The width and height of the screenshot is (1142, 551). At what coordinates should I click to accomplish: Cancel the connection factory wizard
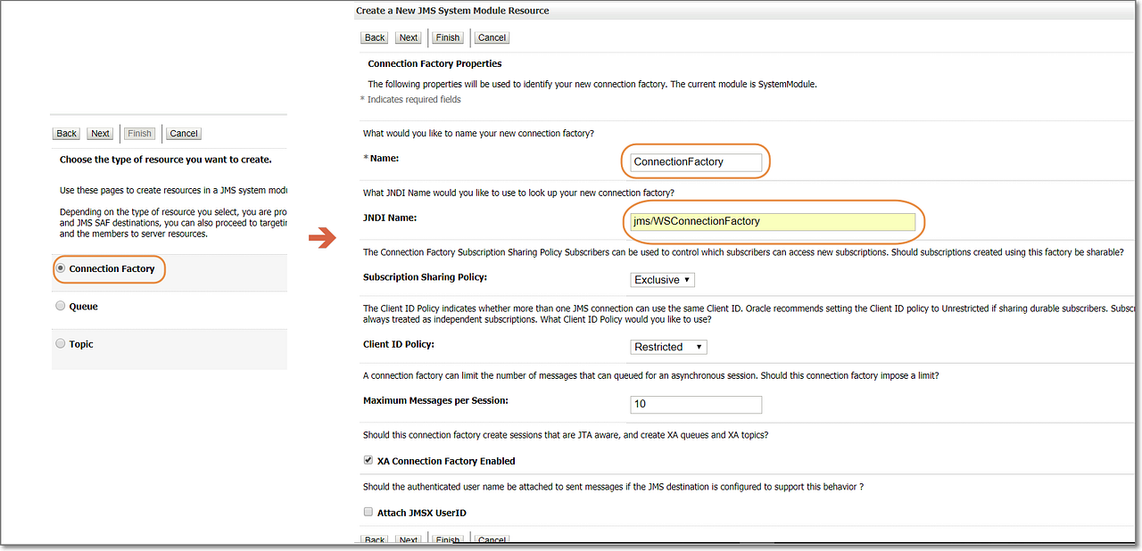[491, 37]
